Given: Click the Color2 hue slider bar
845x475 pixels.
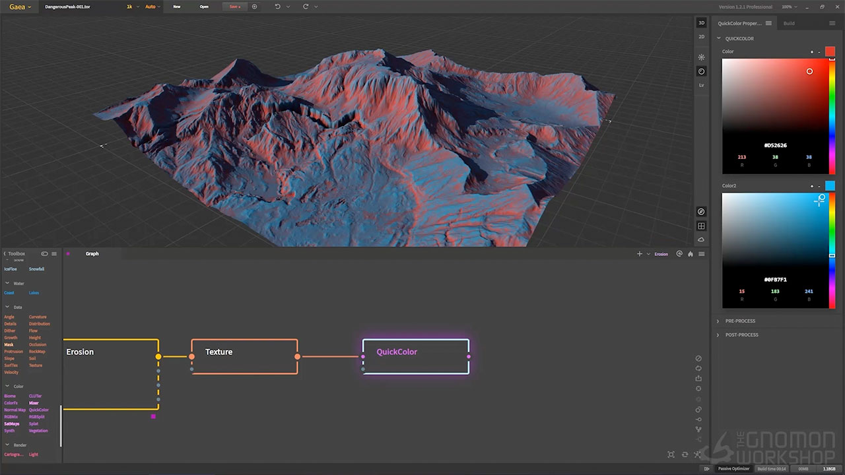Looking at the screenshot, I should pos(832,250).
